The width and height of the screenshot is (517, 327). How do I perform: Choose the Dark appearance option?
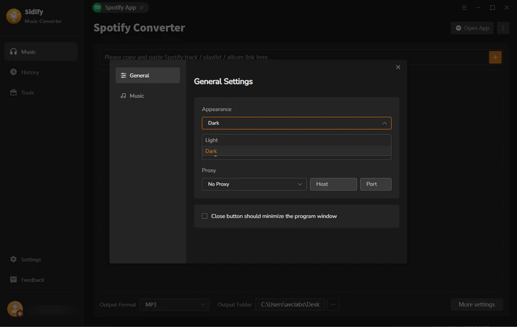coord(297,151)
